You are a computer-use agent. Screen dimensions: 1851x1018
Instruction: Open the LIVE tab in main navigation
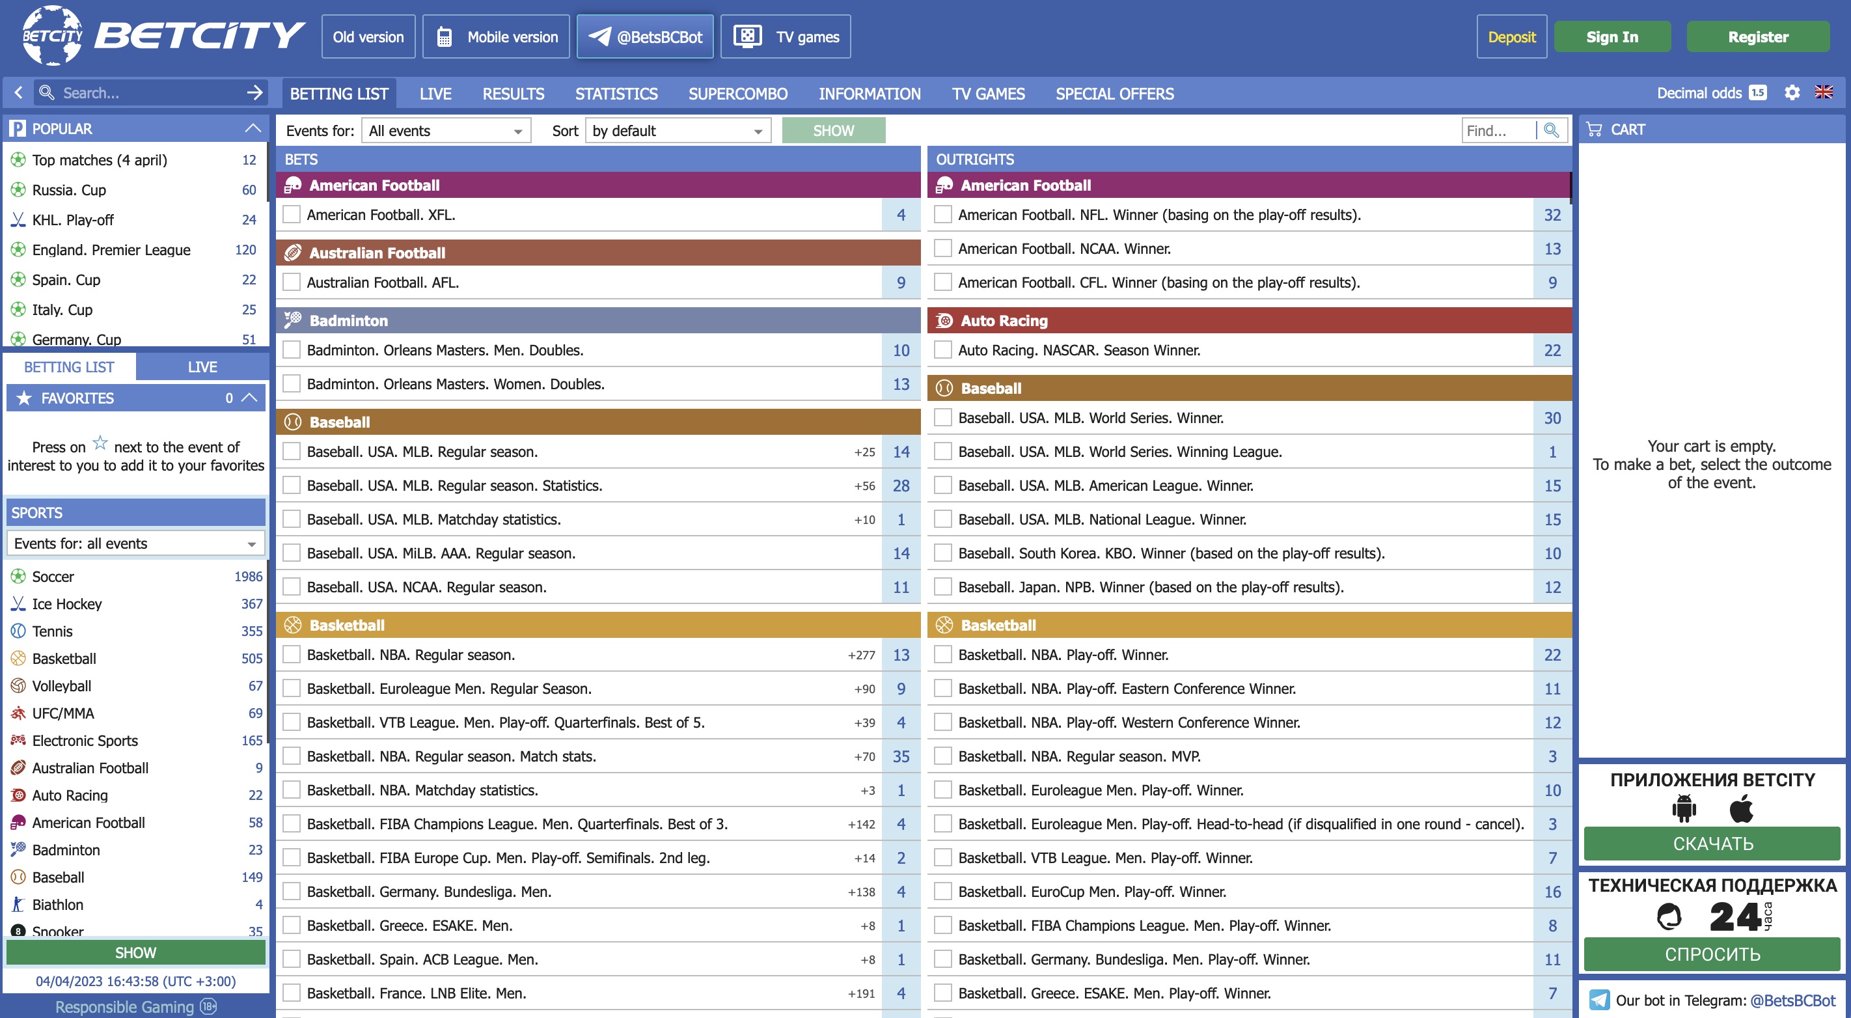435,93
